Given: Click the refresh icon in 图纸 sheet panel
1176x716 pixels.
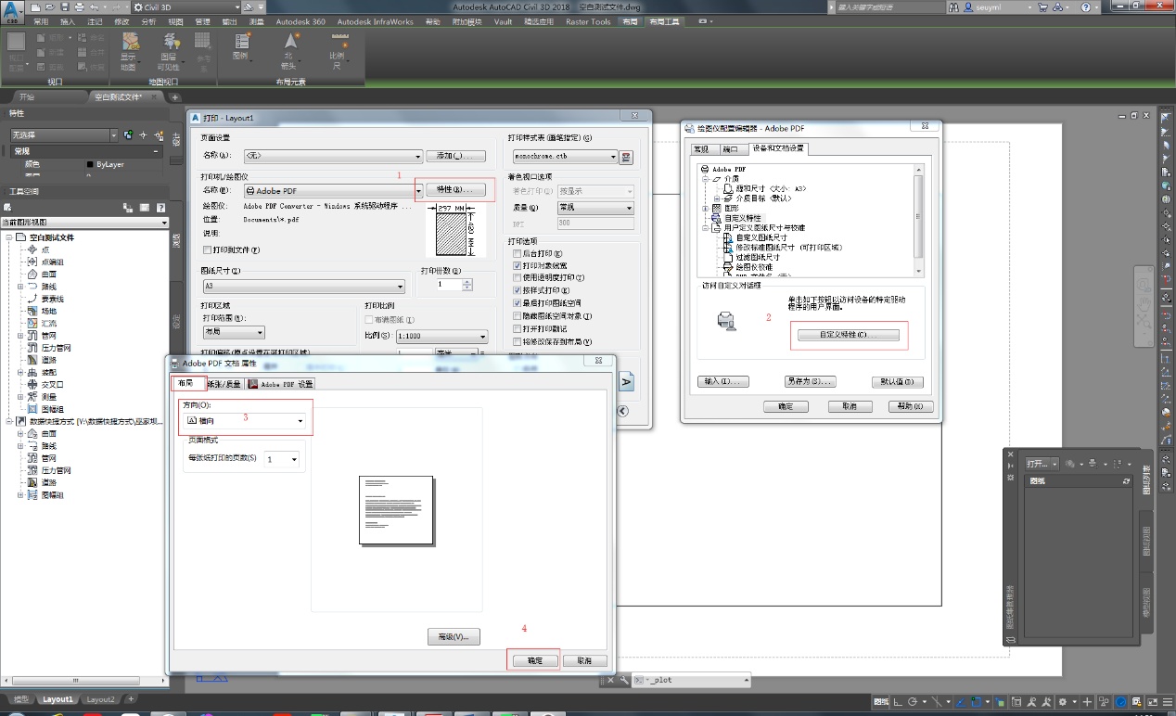Looking at the screenshot, I should (1126, 482).
